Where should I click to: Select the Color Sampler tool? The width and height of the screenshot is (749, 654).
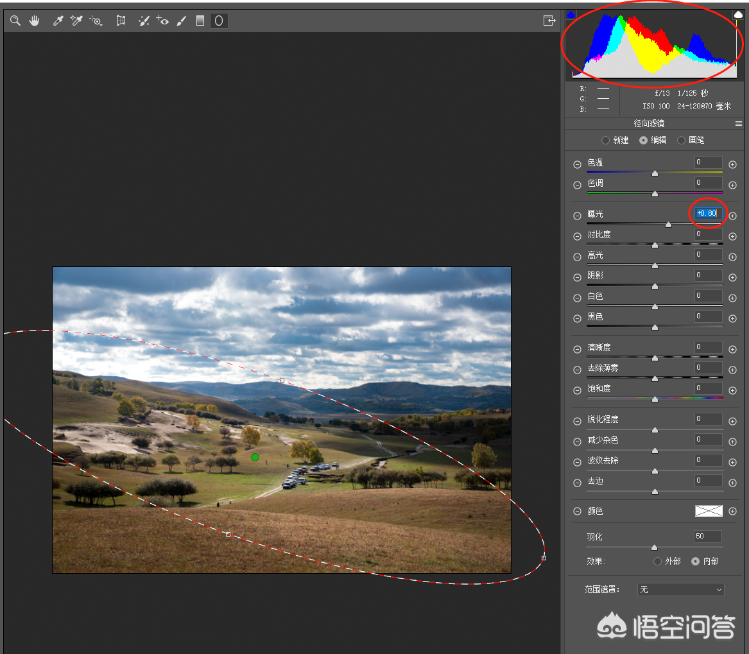coord(76,21)
